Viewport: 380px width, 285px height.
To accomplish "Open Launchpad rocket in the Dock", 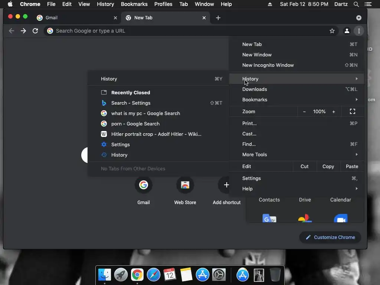I will pos(121,275).
